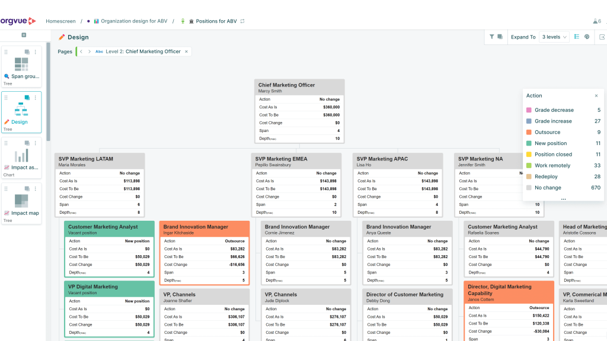Open the Impact map view card
The height and width of the screenshot is (341, 607).
[x=21, y=204]
